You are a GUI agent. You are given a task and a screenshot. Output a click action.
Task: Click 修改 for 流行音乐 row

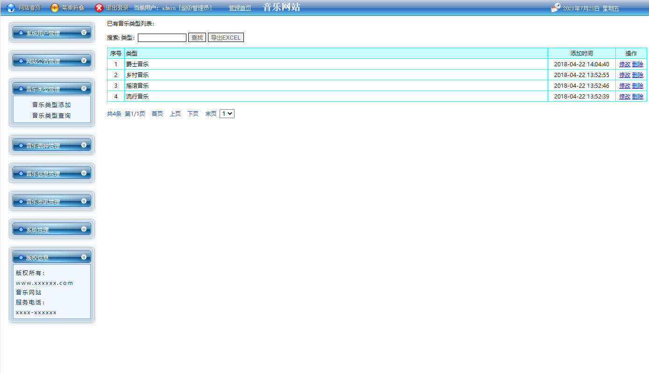tap(625, 97)
